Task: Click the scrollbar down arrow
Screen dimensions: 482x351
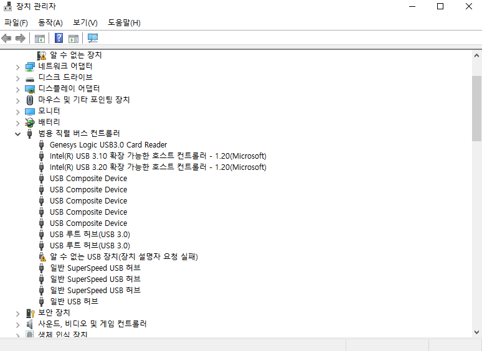Action: [476, 332]
